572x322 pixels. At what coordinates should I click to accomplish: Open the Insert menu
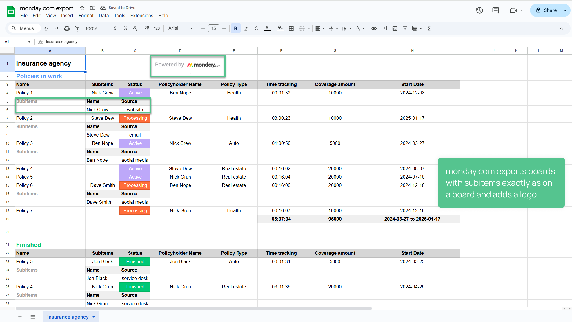[x=67, y=16]
